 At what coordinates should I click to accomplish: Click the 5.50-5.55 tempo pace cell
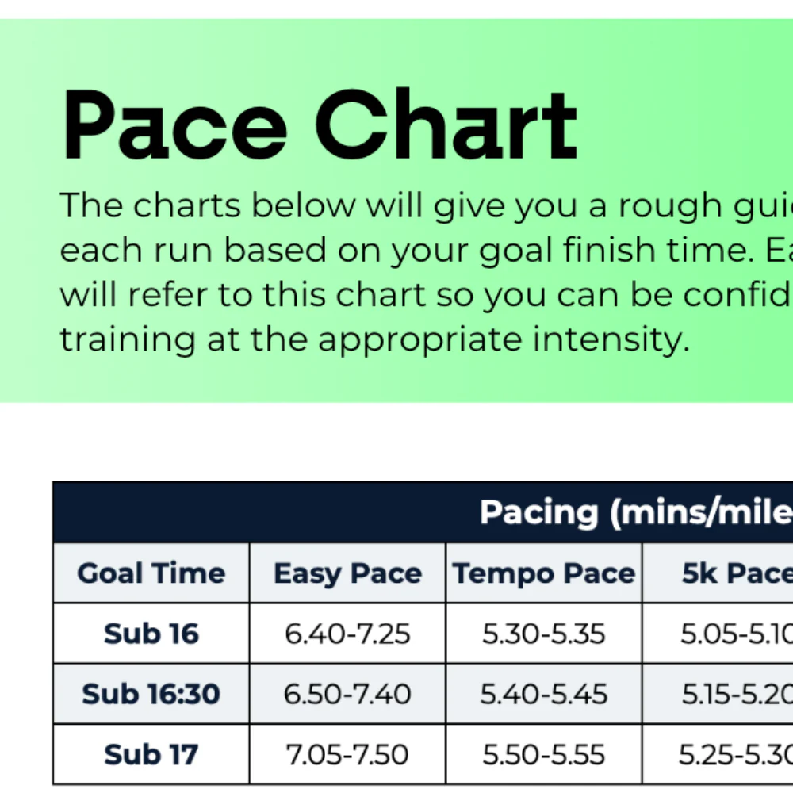tap(544, 754)
